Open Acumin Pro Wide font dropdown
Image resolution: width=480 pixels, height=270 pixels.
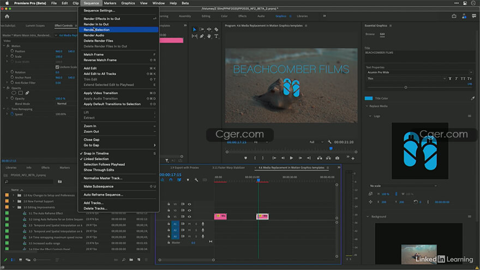pyautogui.click(x=419, y=72)
